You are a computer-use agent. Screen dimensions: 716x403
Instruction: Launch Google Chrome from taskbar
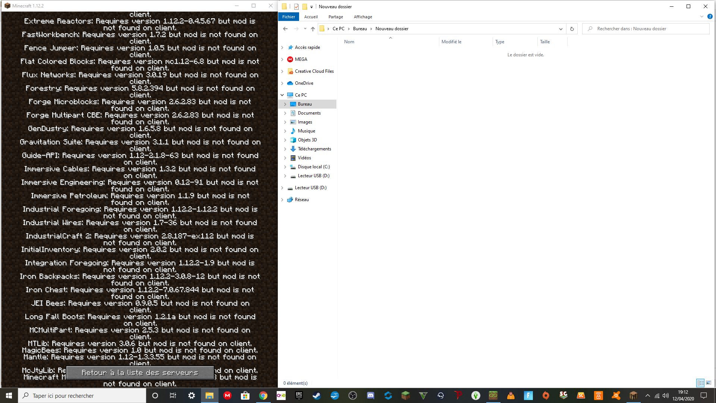(263, 396)
